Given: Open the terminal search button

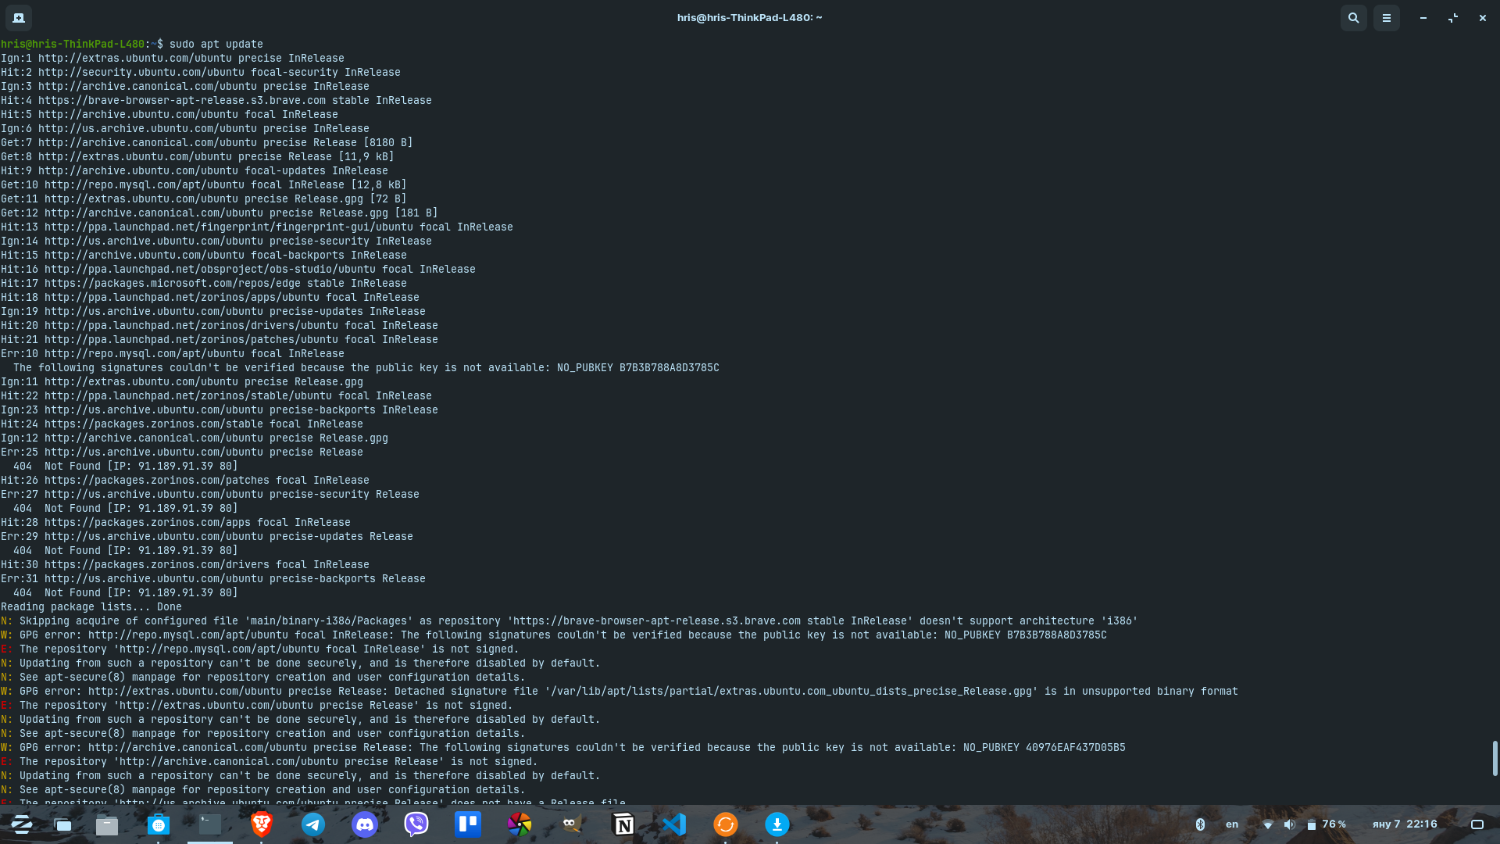Looking at the screenshot, I should click(1353, 17).
